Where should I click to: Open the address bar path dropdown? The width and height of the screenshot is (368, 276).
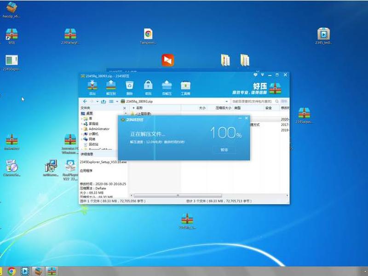tap(226, 101)
